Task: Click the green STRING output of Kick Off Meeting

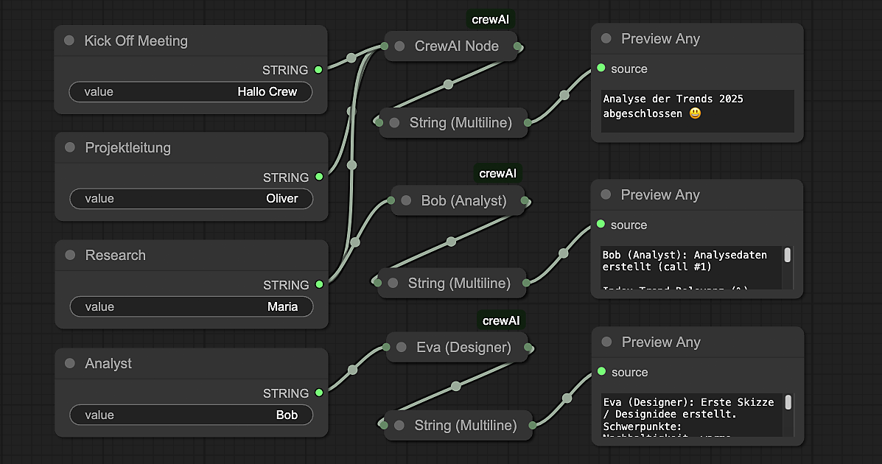Action: tap(318, 70)
